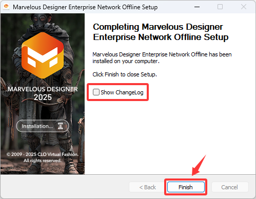Click the MARVELOUS DESIGNER 2025 banner text
The height and width of the screenshot is (199, 256).
point(43,93)
